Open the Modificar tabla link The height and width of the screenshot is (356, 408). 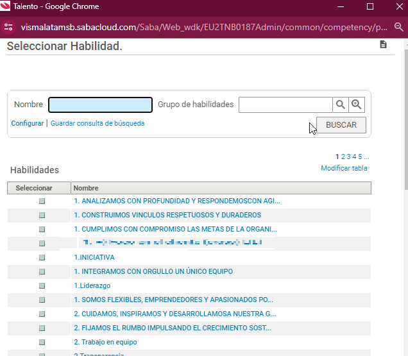(344, 168)
